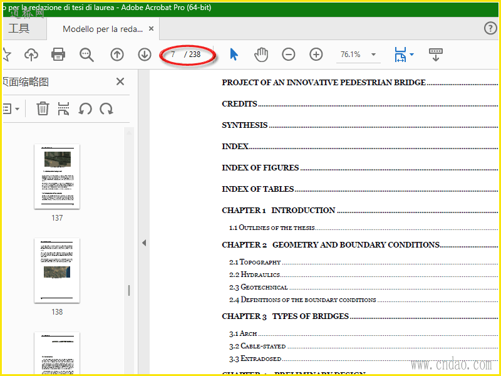Select the arrow selection tool
501x376 pixels.
pyautogui.click(x=234, y=55)
